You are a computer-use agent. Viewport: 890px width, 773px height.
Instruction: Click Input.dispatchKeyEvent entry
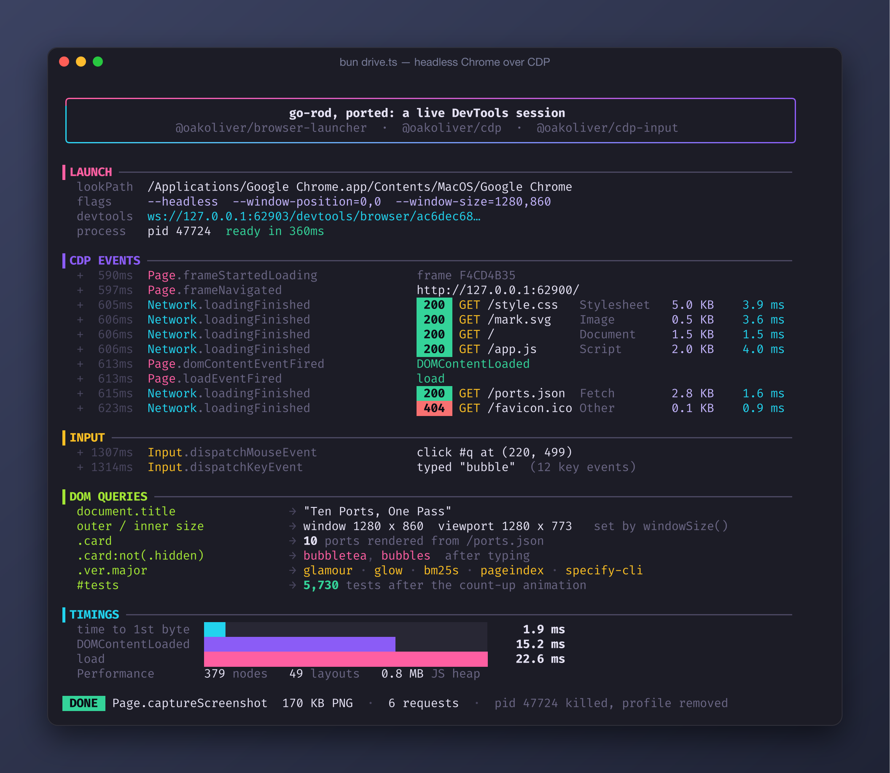coord(225,467)
